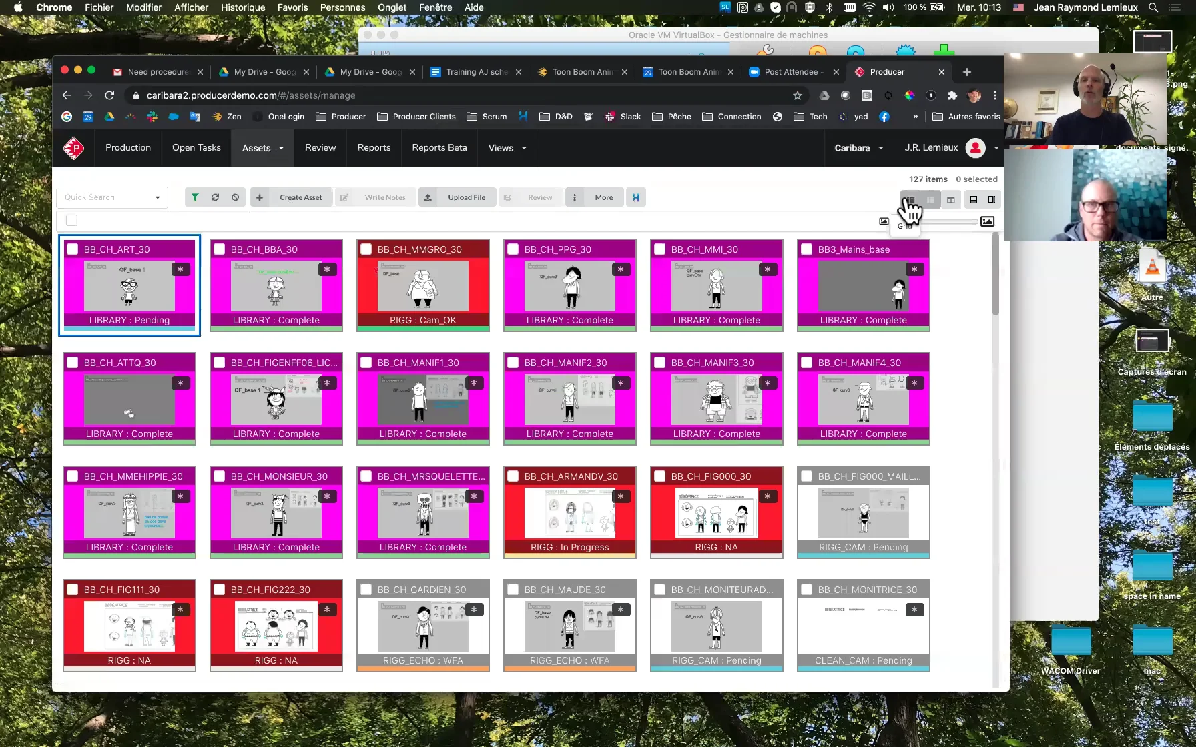Screen dimensions: 1196x747
Task: Toggle the select-all checkbox above the grid
Action: point(72,221)
